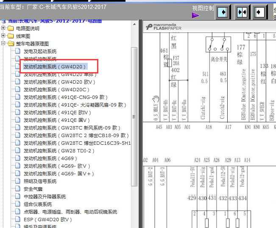Expand the 电路图说明 folder
Screen dimensions: 276x228
[3, 28]
